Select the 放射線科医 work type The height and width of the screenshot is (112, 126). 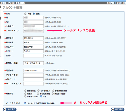pyautogui.click(x=25, y=91)
